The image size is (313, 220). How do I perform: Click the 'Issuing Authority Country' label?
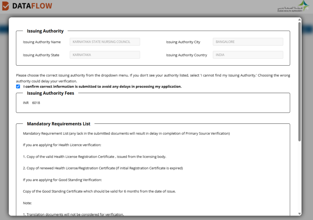tap(186, 55)
